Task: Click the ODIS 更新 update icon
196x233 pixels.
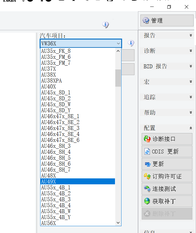Action: coord(147,152)
